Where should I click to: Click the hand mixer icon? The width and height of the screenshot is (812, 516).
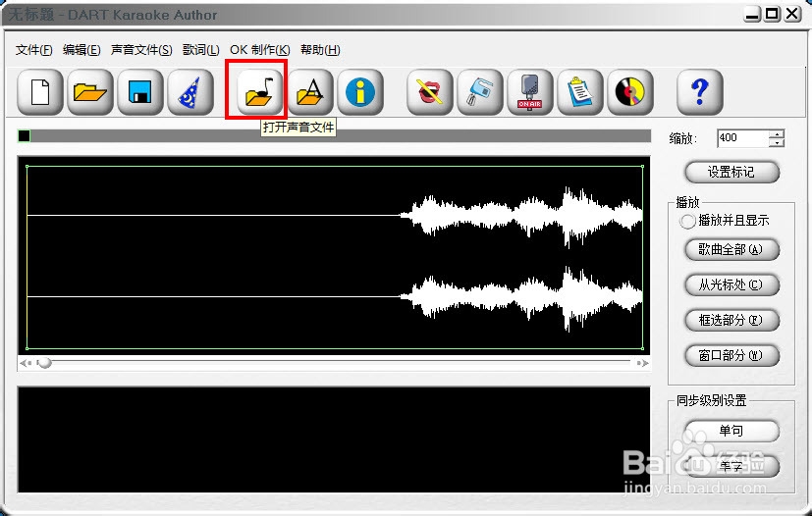(x=480, y=91)
